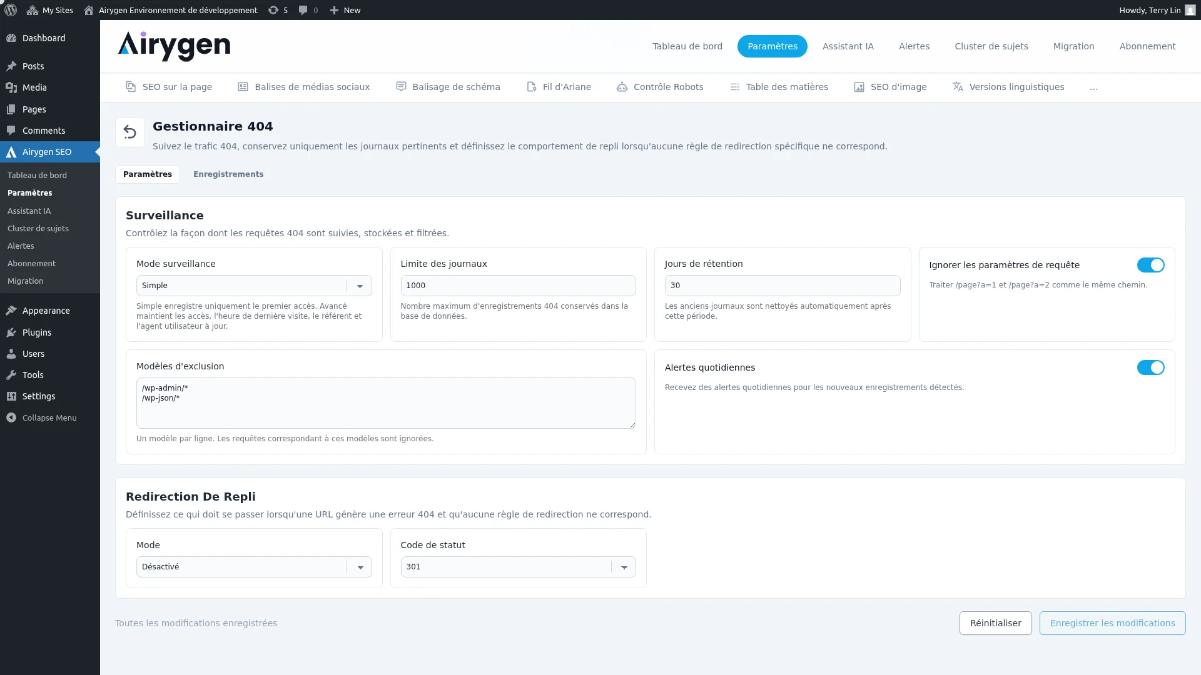This screenshot has height=675, width=1201.
Task: Click the Airygen Environnement de développement site name
Action: pos(178,10)
